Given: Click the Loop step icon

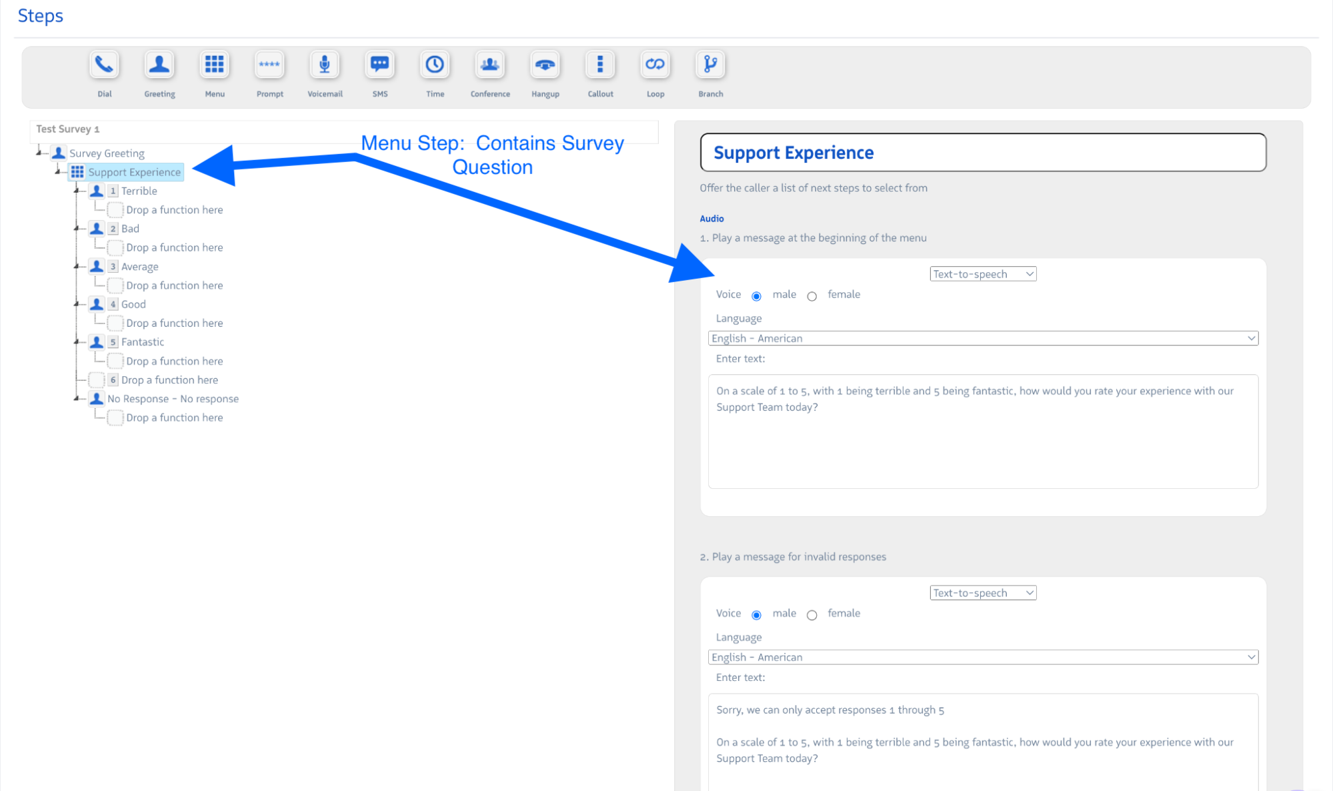Looking at the screenshot, I should (x=655, y=65).
